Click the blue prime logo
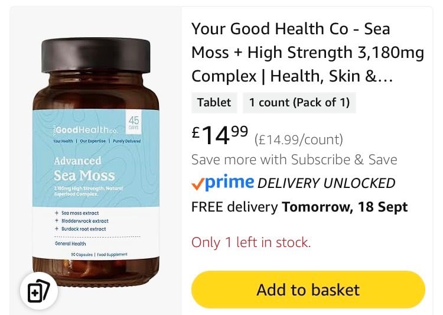The height and width of the screenshot is (315, 443). click(x=229, y=183)
